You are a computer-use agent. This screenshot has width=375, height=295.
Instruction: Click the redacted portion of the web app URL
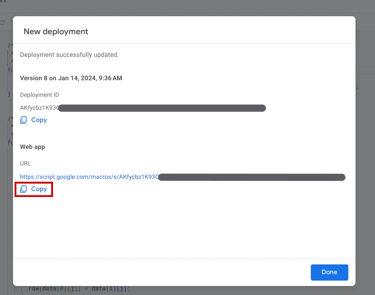tap(252, 177)
